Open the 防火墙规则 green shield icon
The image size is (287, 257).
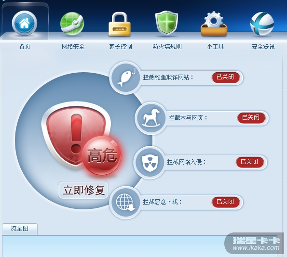coord(166,23)
